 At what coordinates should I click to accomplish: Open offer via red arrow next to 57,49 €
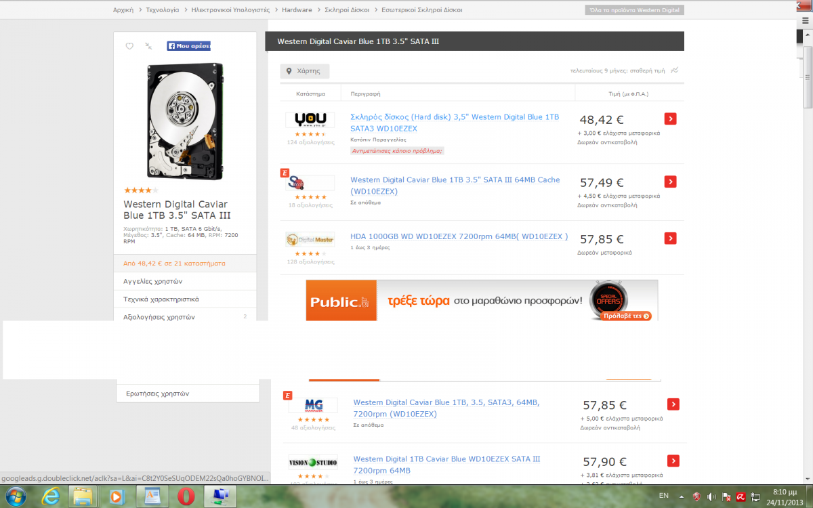coord(671,182)
